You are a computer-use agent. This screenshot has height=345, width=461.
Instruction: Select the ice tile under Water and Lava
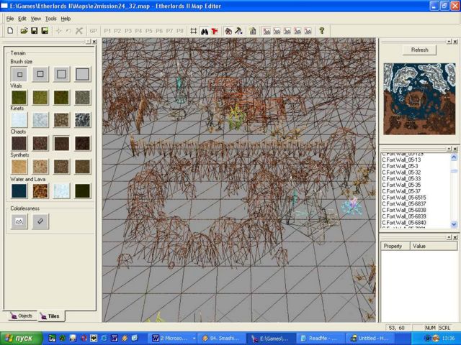(x=61, y=190)
